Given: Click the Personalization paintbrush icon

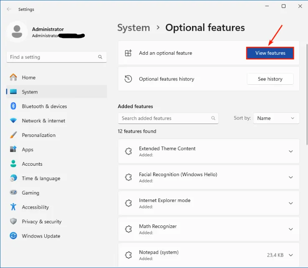Looking at the screenshot, I should click(x=13, y=135).
